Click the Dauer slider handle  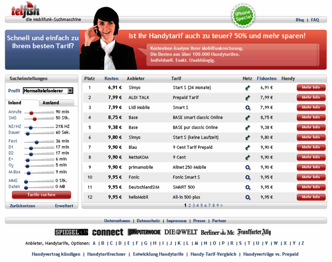point(28,134)
